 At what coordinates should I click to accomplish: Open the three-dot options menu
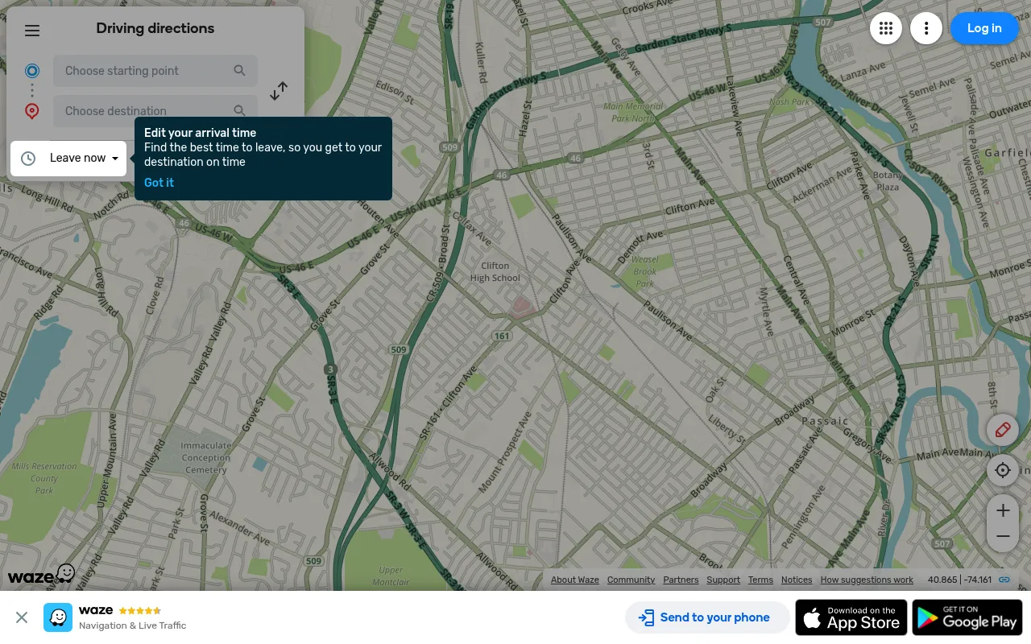[x=926, y=29]
